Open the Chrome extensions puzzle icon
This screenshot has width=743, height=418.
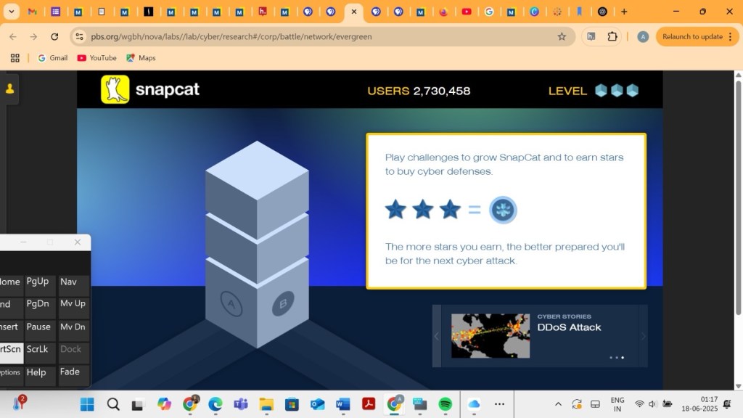(x=612, y=37)
